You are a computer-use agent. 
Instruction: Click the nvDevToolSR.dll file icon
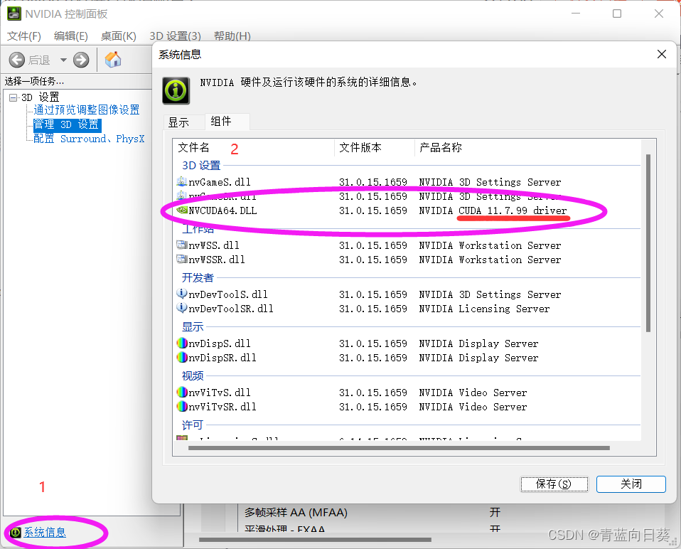click(x=182, y=309)
